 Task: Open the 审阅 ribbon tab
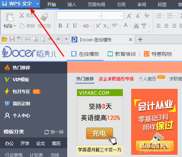142,5
